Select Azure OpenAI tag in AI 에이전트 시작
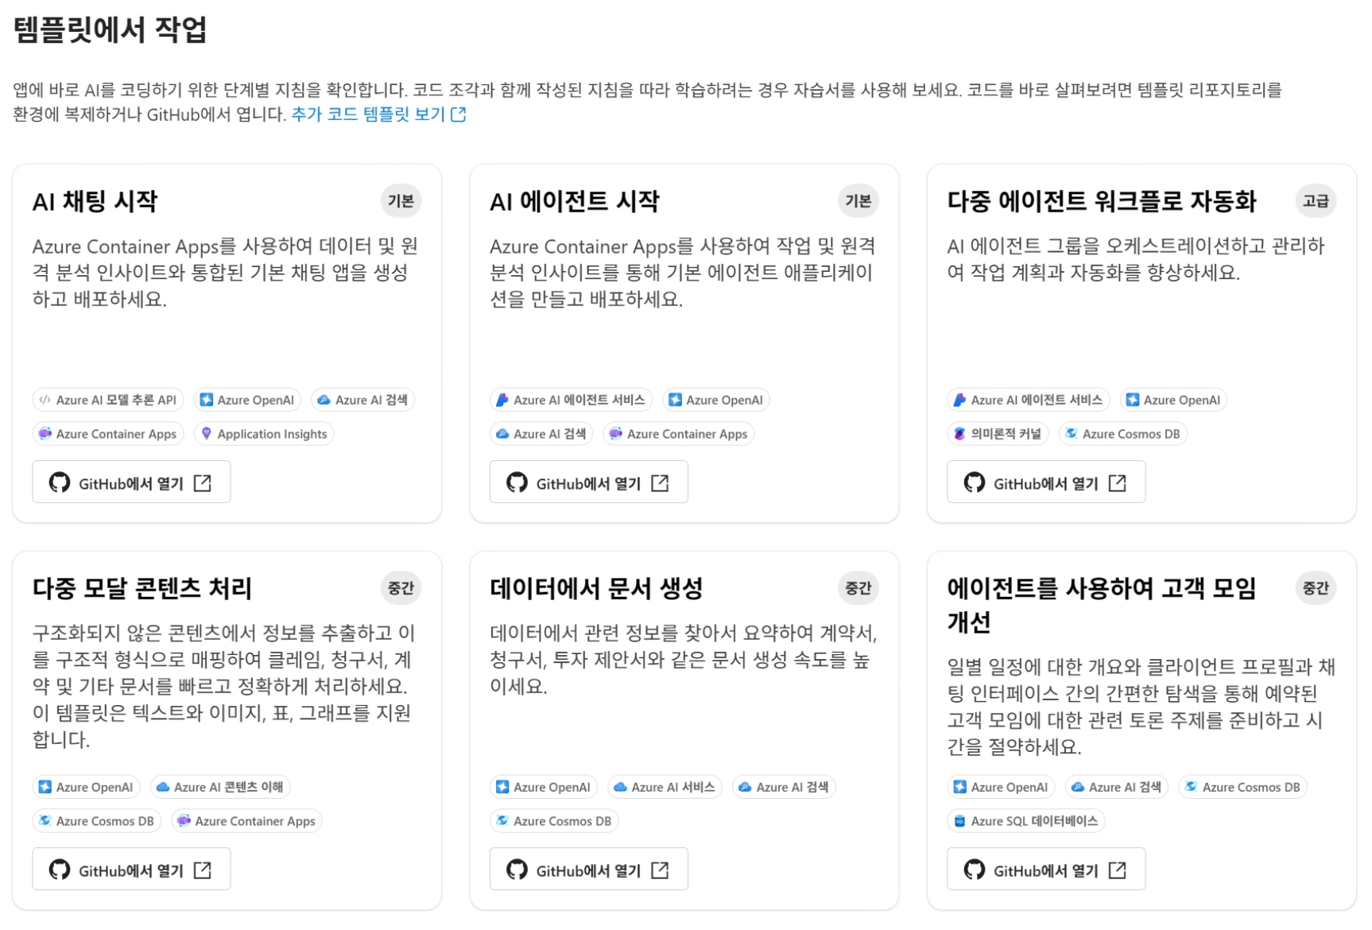This screenshot has height=930, width=1372. tap(716, 400)
